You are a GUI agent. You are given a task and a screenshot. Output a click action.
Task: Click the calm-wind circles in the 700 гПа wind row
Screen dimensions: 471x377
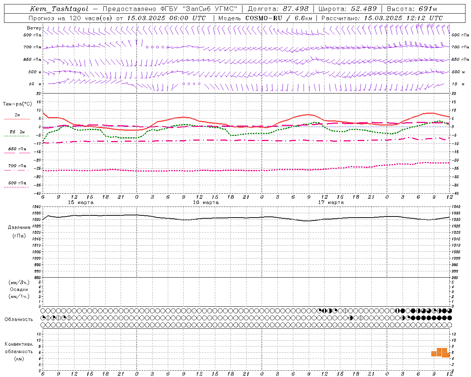click(x=157, y=47)
